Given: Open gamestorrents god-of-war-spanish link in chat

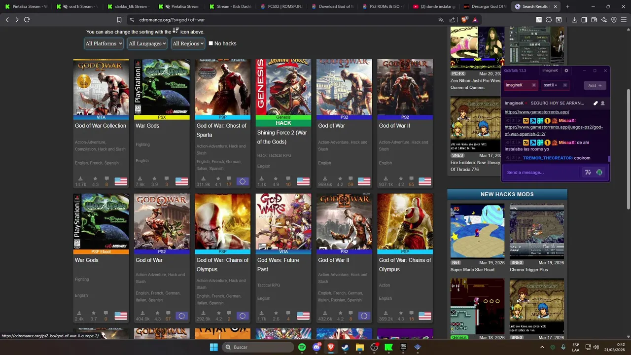Looking at the screenshot, I should (554, 131).
